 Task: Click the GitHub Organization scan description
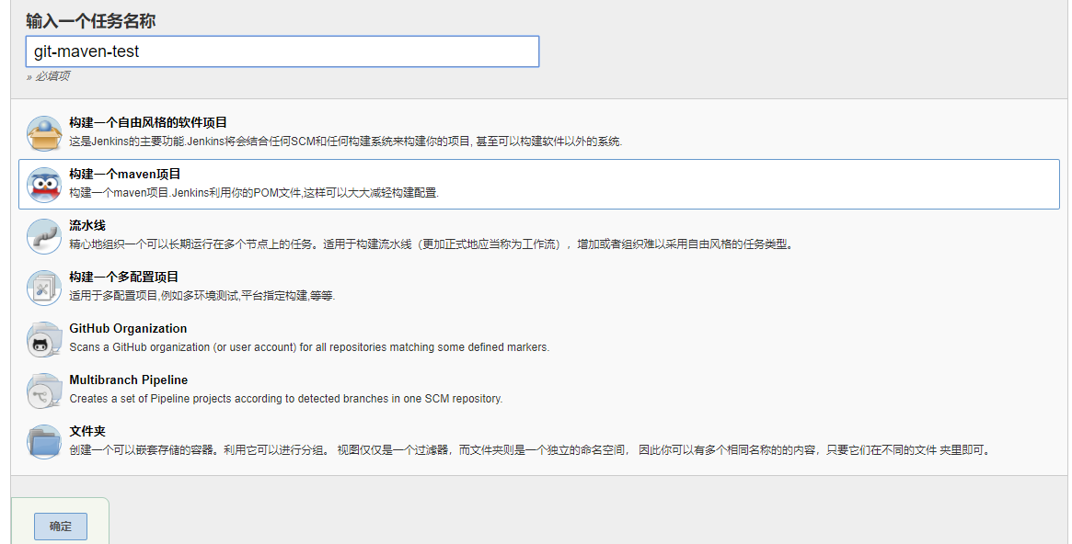(x=309, y=347)
